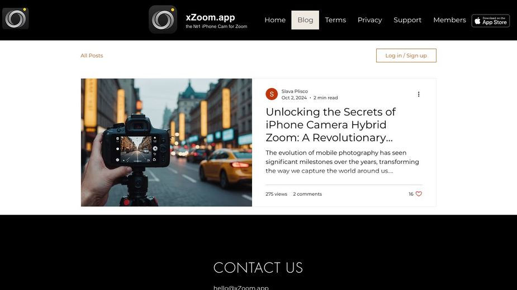This screenshot has width=517, height=290.
Task: Click the xZoom lens icon in top-left corner
Action: coord(16,18)
